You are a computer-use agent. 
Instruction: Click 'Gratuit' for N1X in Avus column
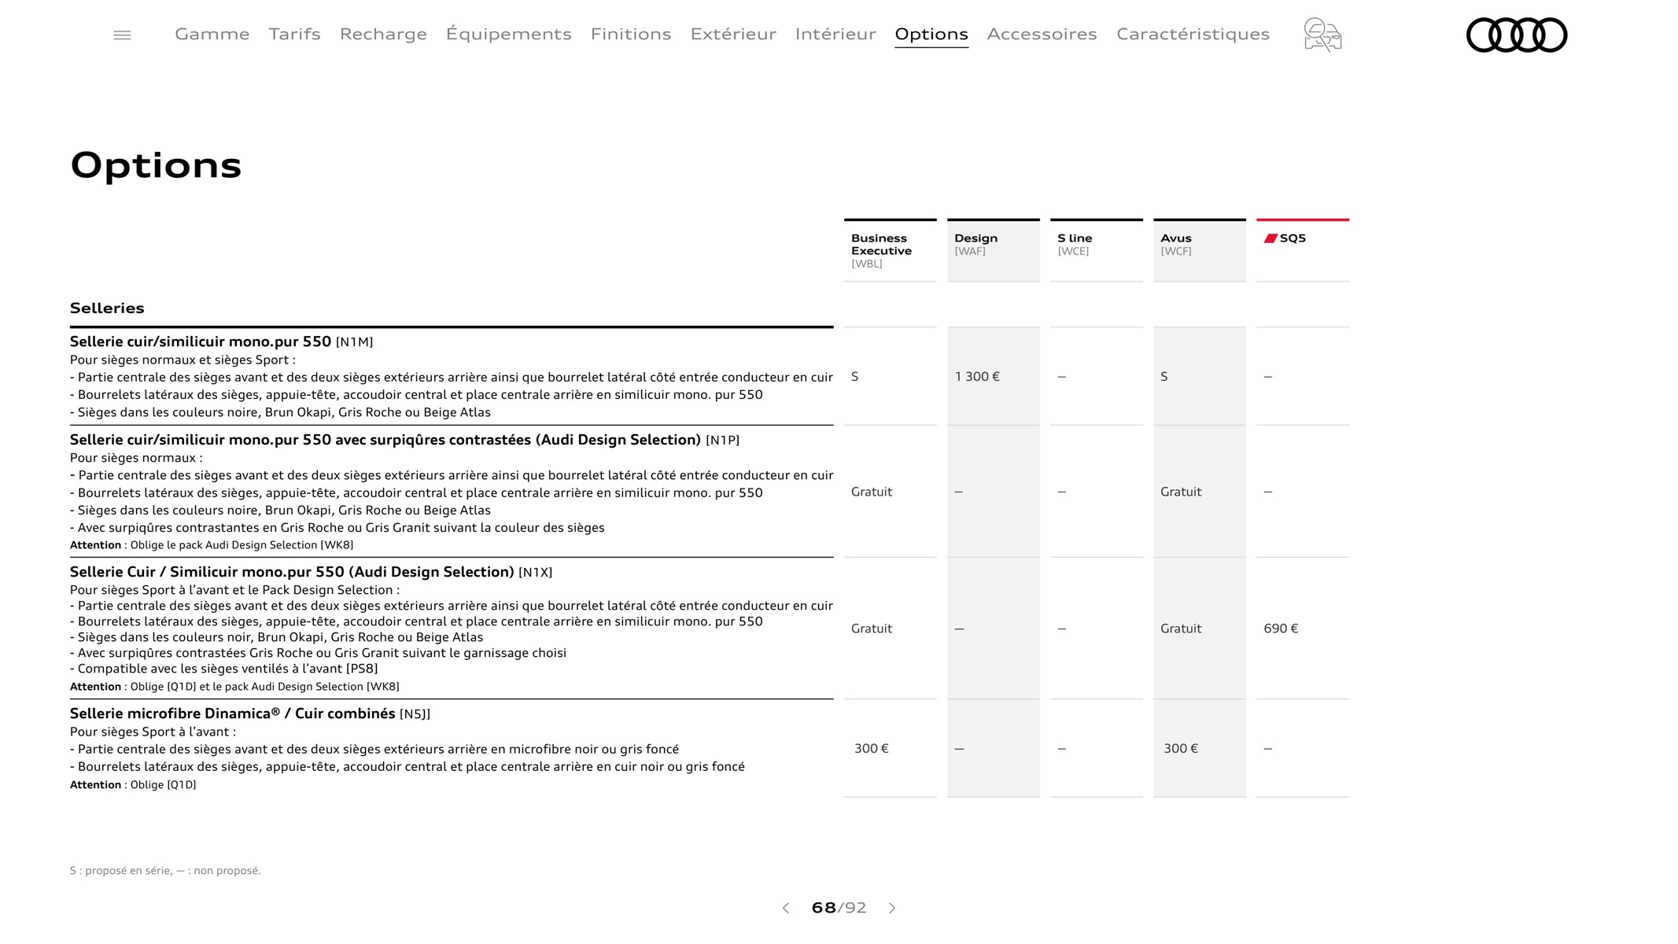click(1181, 629)
